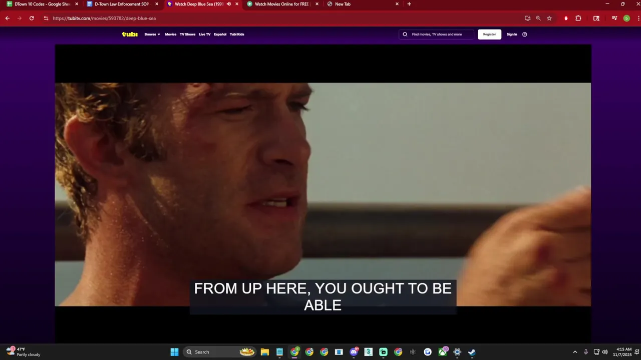Open the clock showing 4:15 AM
This screenshot has height=360, width=641.
pos(623,352)
